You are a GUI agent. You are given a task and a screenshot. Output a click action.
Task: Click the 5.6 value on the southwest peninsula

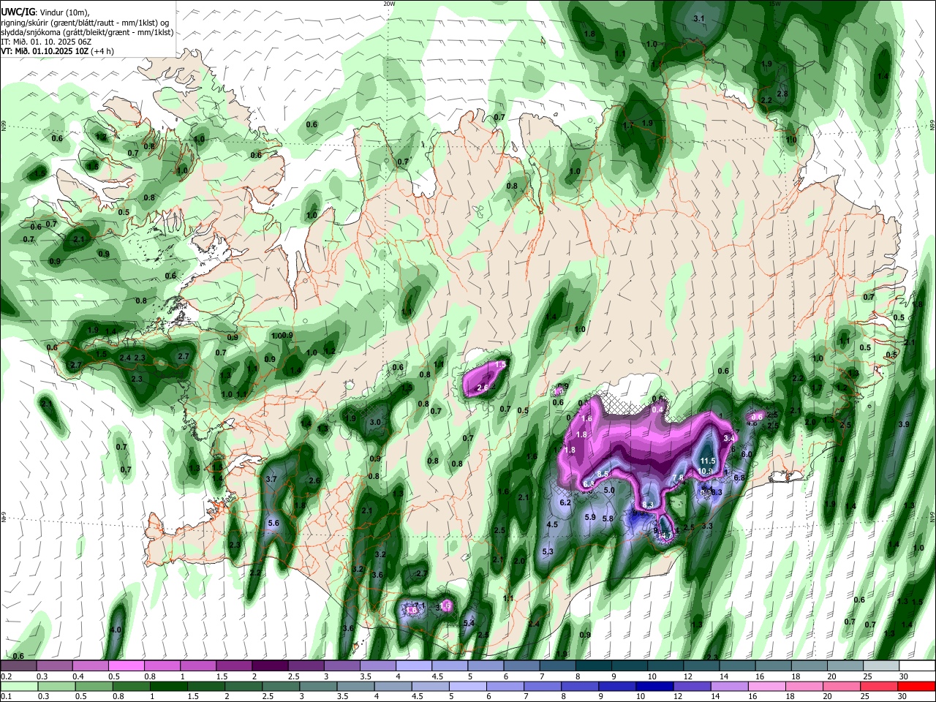click(x=274, y=524)
